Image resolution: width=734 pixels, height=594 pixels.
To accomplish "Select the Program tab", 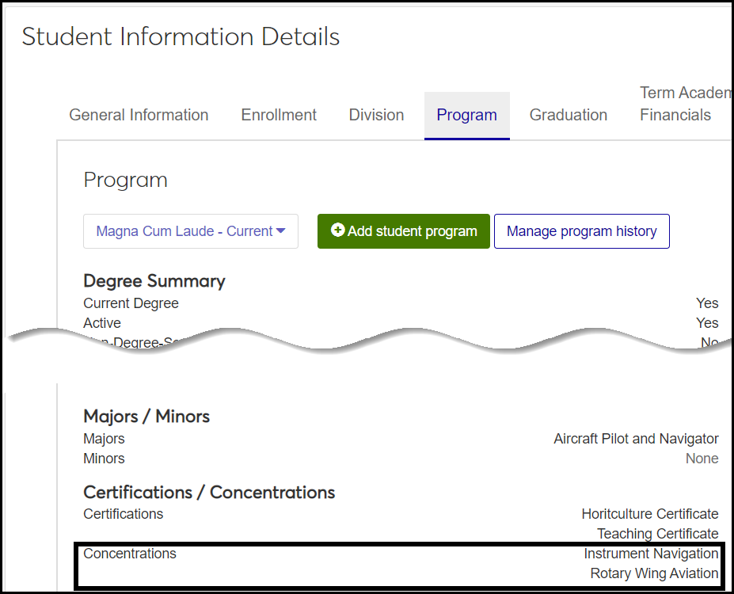I will [466, 115].
